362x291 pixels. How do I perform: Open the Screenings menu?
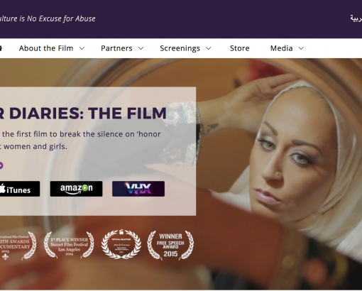point(180,48)
